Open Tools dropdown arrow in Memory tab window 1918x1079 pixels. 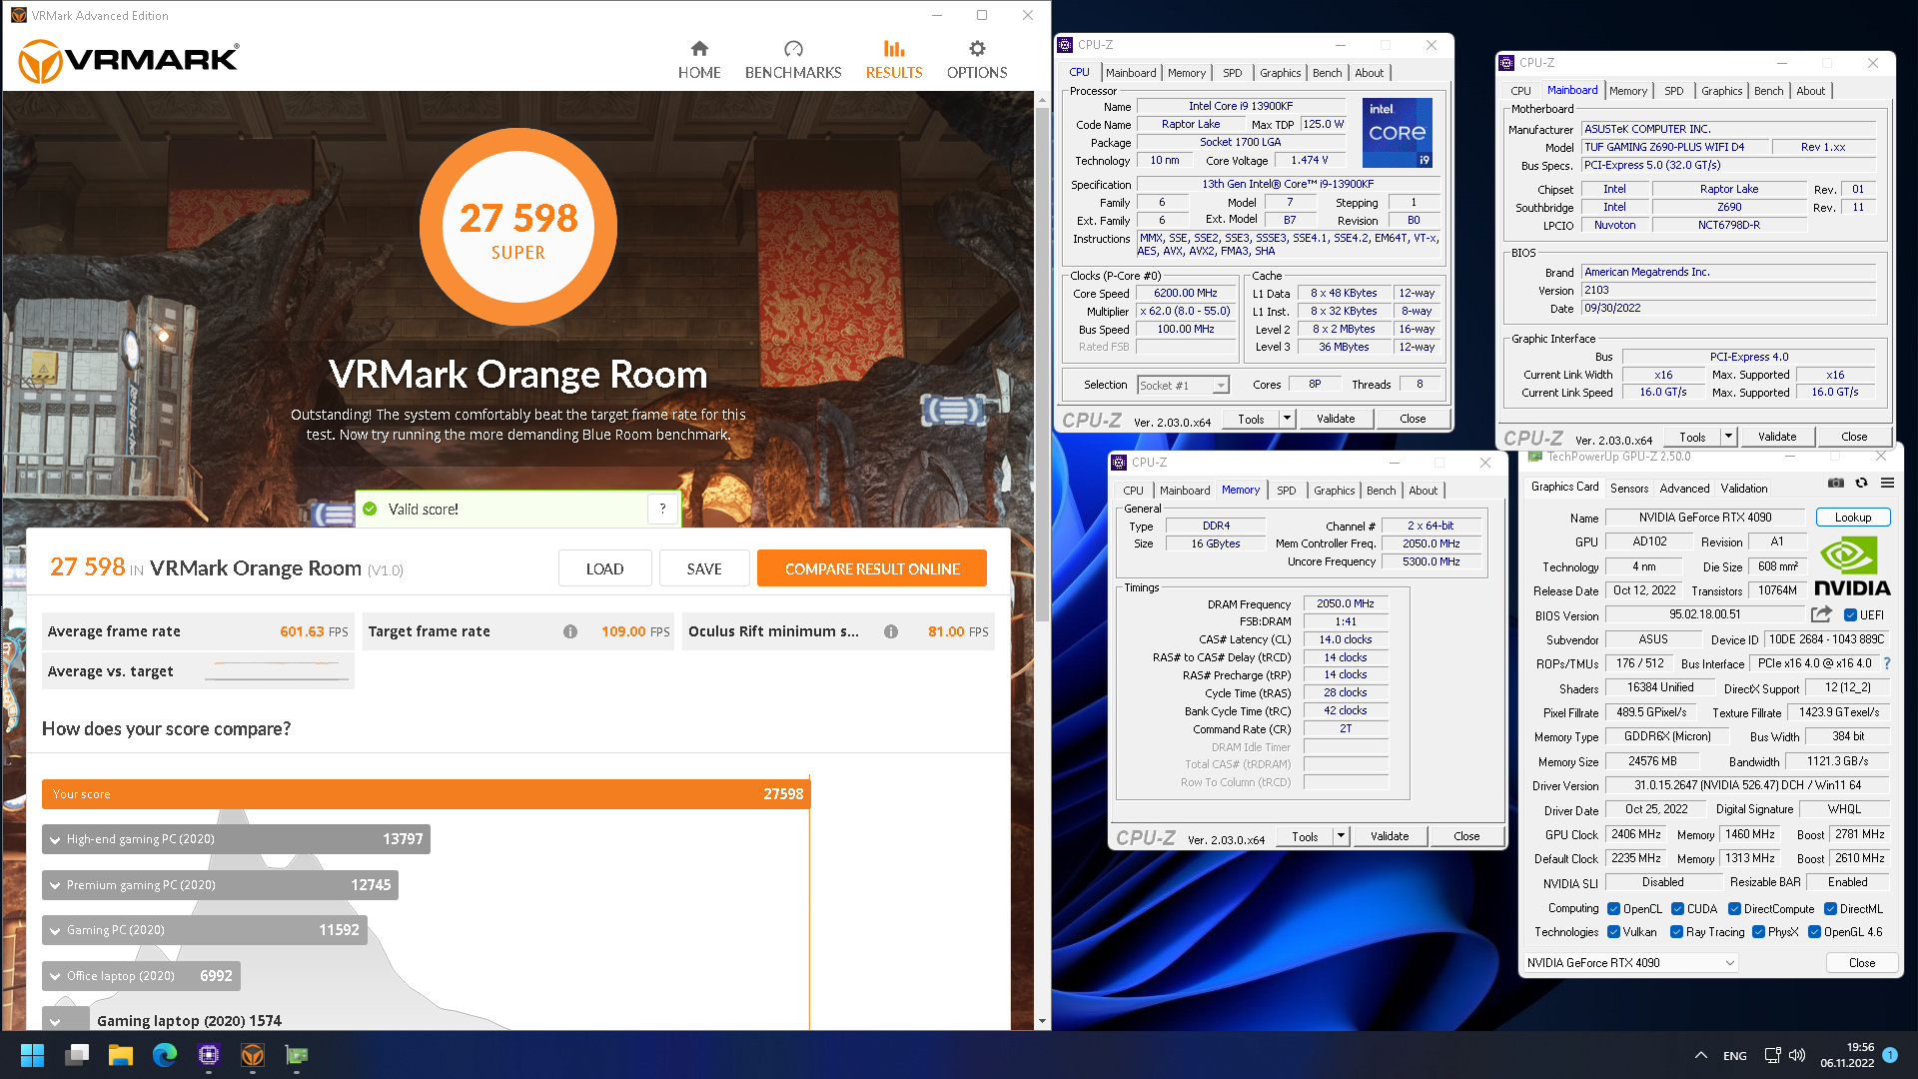coord(1341,836)
